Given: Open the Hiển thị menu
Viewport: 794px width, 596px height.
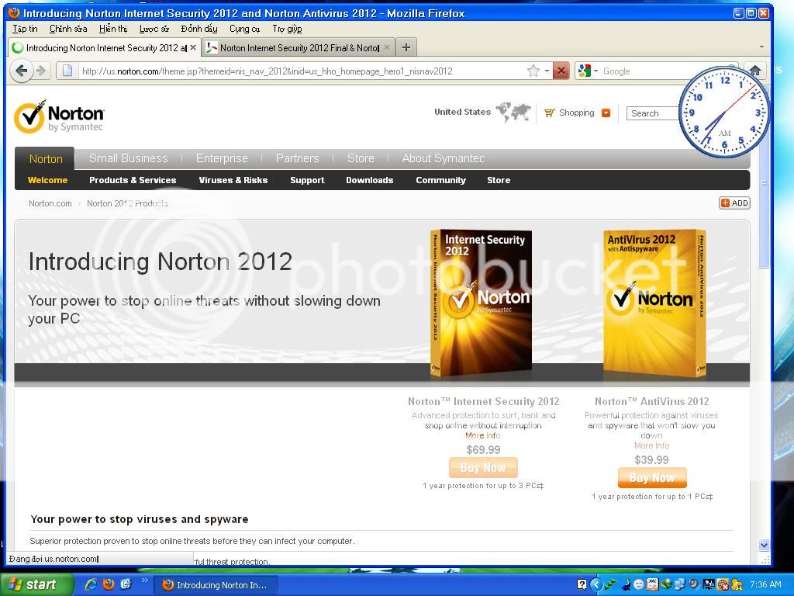Looking at the screenshot, I should click(113, 29).
